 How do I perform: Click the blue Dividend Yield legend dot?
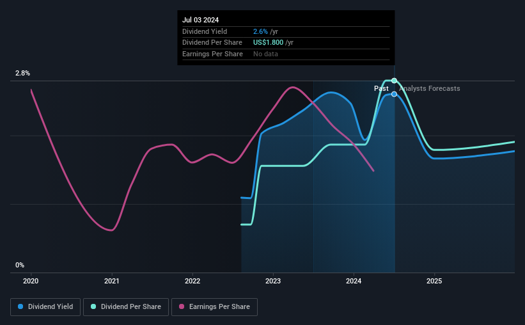[20, 306]
